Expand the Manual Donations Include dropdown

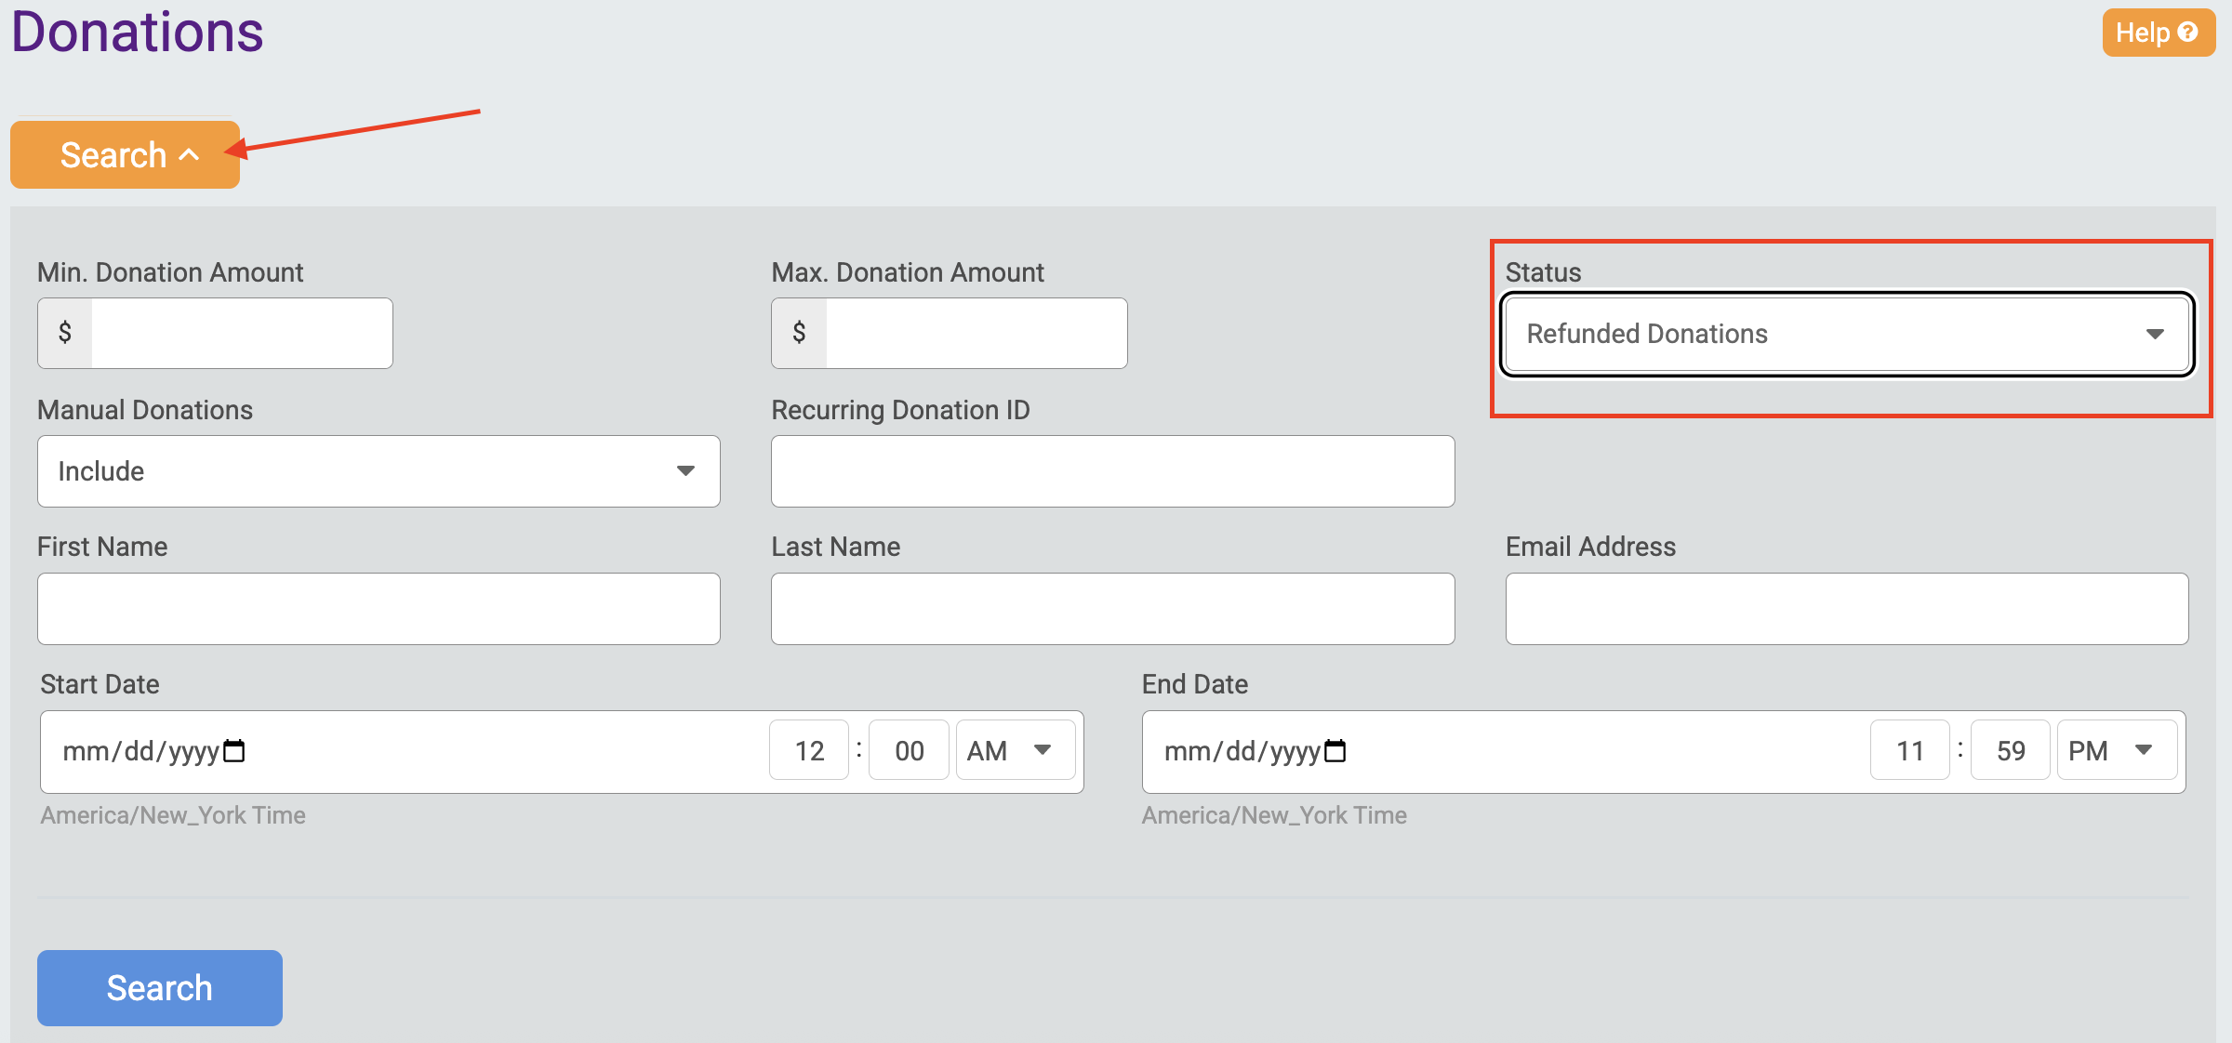click(x=379, y=471)
